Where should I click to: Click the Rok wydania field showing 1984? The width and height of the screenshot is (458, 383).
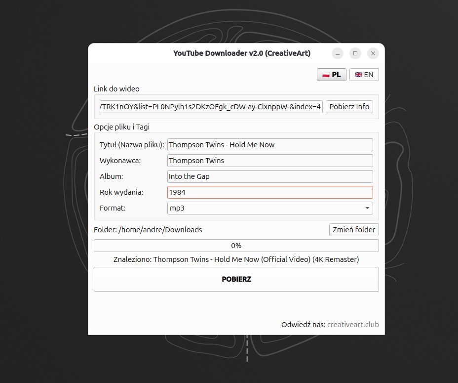point(270,192)
